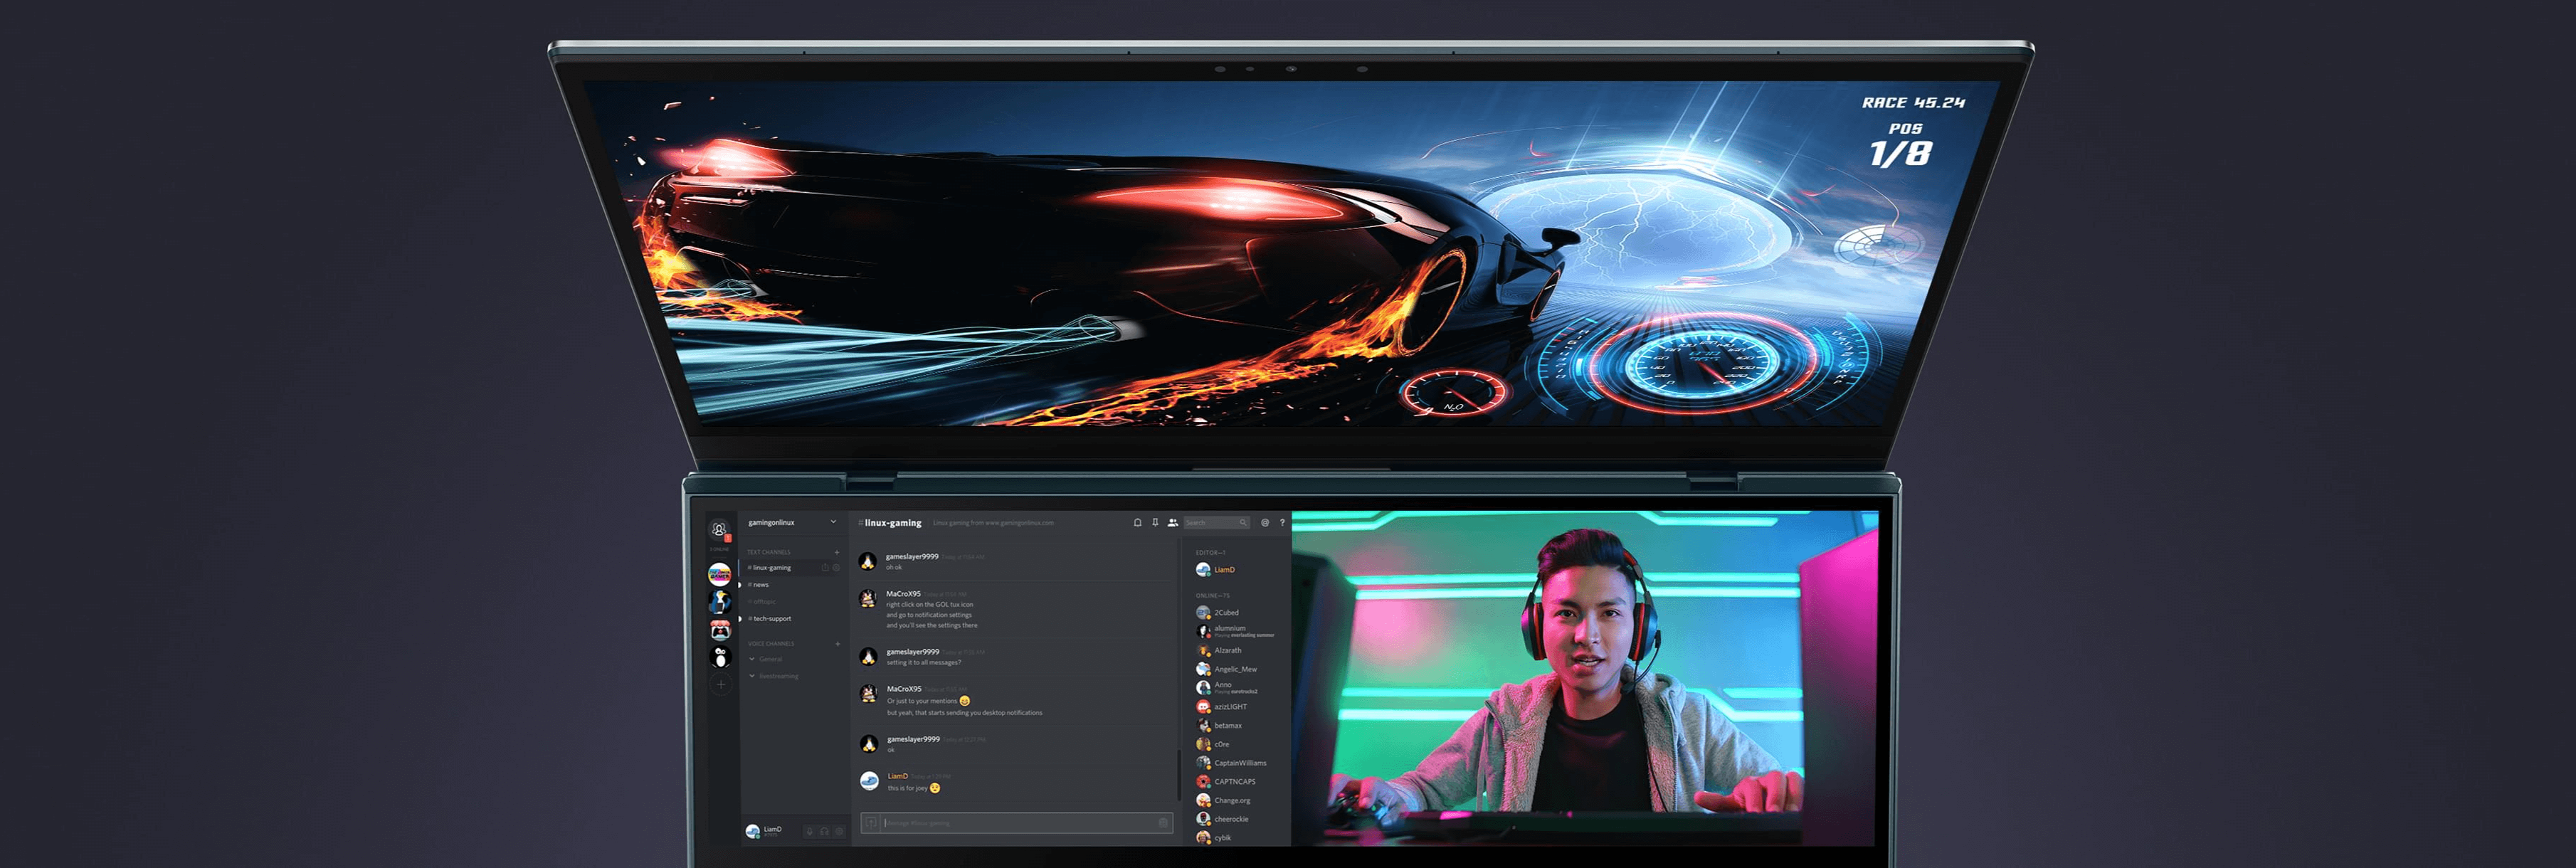Viewport: 2576px width, 868px height.
Task: Open channel settings gear beside linux-gaming
Action: point(836,568)
